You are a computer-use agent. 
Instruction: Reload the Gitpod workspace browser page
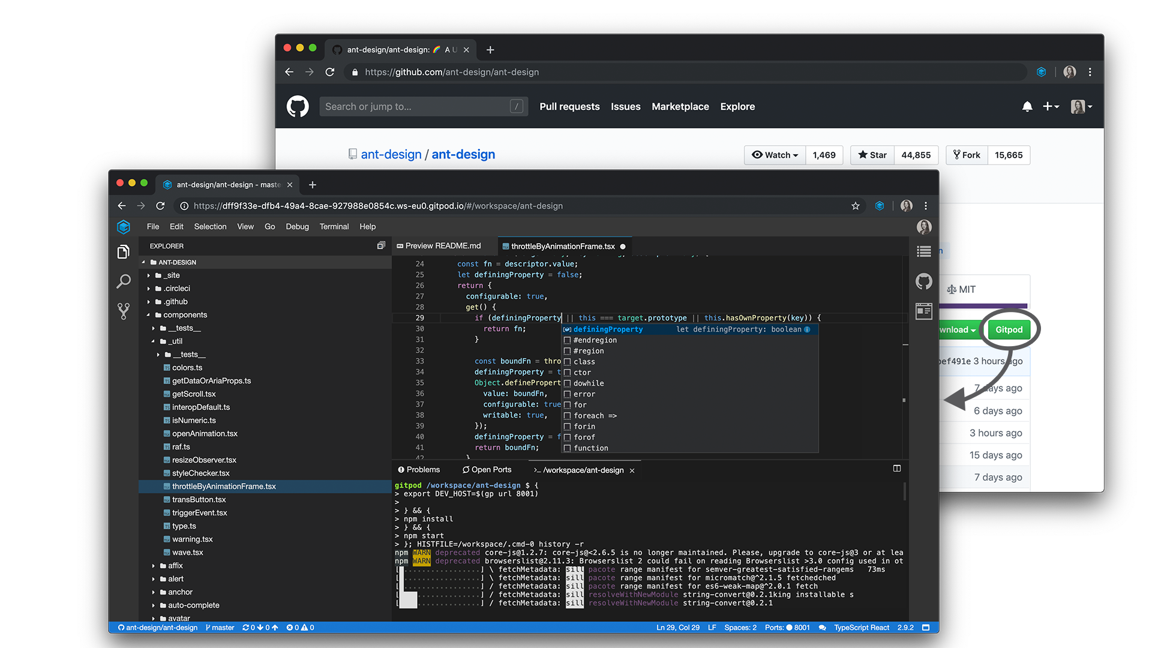(160, 206)
